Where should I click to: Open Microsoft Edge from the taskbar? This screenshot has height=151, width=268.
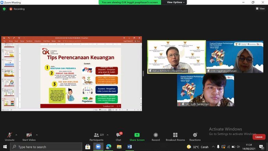click(109, 147)
